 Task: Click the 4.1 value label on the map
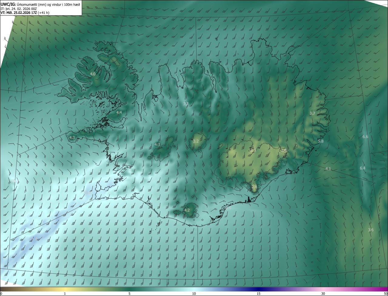328,169
